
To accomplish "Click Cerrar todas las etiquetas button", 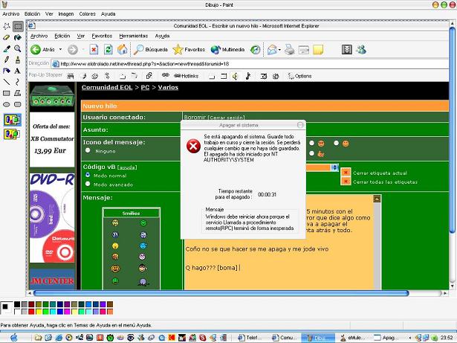I will coord(346,182).
